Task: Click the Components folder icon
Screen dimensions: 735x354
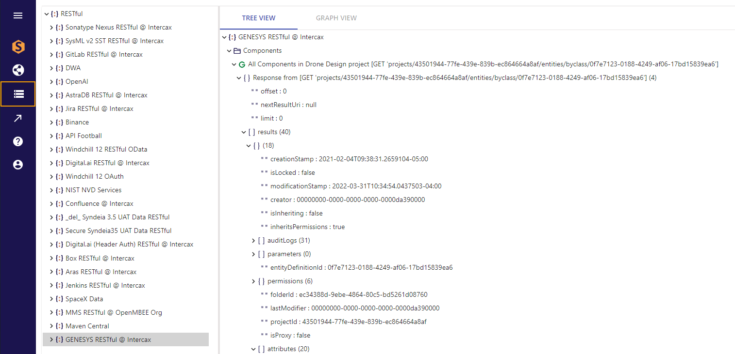Action: (x=237, y=50)
